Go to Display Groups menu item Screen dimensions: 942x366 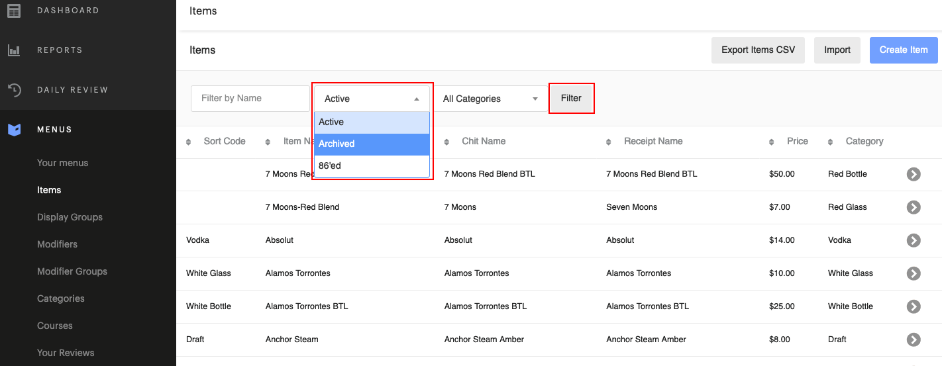click(x=70, y=217)
